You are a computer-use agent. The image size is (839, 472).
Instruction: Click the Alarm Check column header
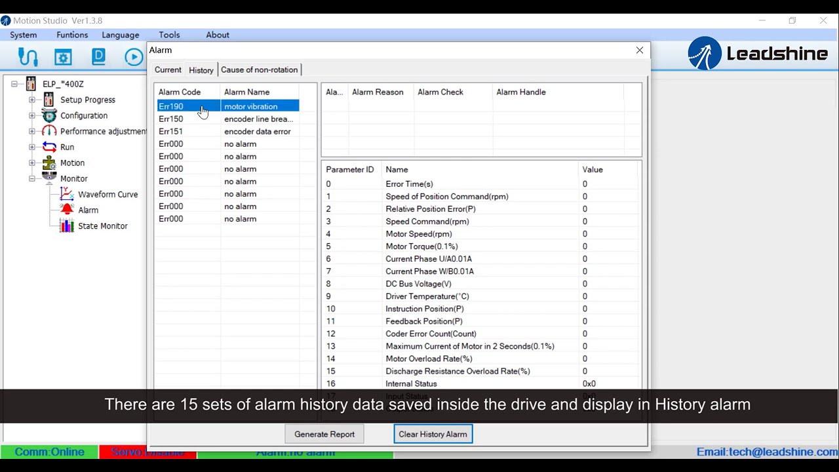point(453,92)
